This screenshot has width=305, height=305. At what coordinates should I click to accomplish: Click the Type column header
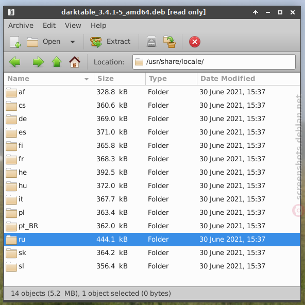coord(171,79)
